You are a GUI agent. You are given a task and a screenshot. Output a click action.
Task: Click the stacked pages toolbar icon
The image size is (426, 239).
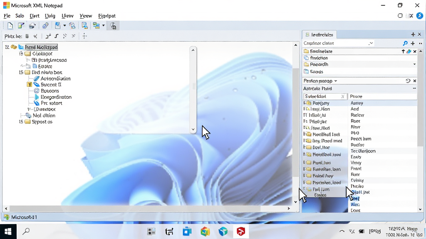85,26
